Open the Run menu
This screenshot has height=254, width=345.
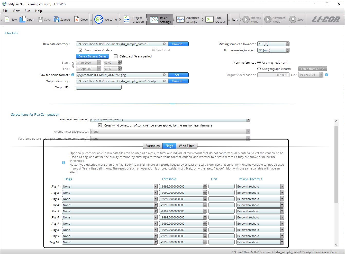pos(27,11)
